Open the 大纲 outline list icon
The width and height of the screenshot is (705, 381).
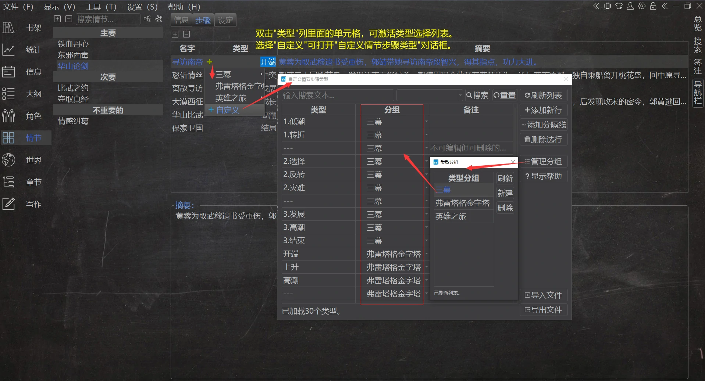pos(8,94)
